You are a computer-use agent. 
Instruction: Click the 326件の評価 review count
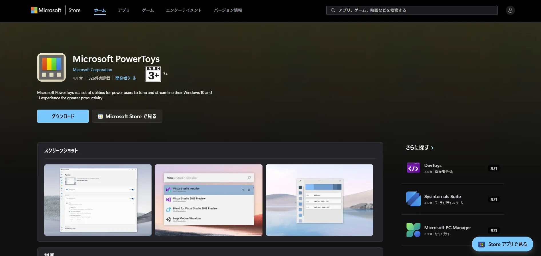click(99, 78)
